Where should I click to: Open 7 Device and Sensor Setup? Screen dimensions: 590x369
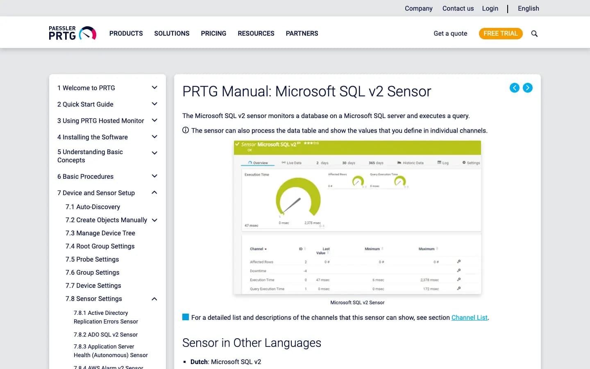96,193
